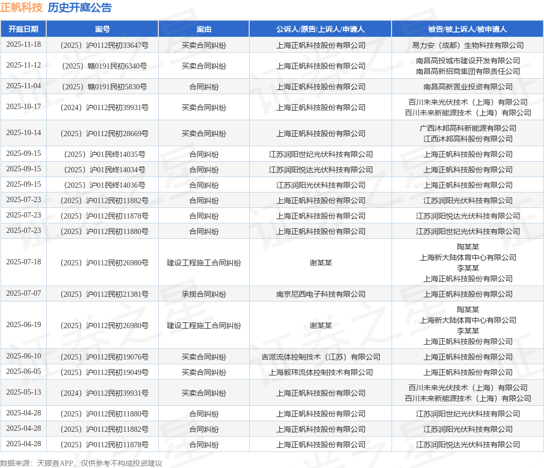Click case number 赣0191民初5830号
Image resolution: width=544 pixels, height=468 pixels.
point(105,87)
